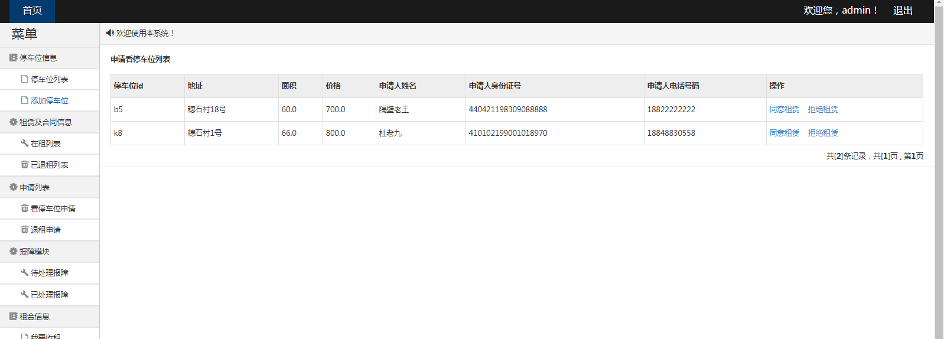The height and width of the screenshot is (339, 944).
Task: Click 同意租赁 in the k8 row
Action: click(x=784, y=133)
